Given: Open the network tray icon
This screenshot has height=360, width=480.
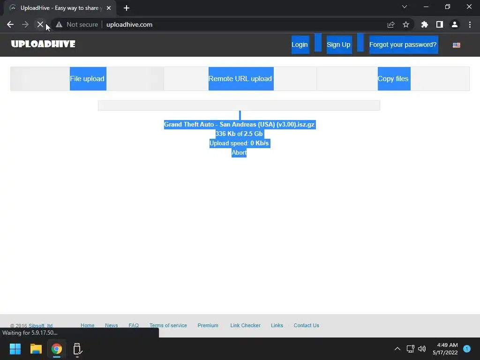Looking at the screenshot, I should [411, 349].
